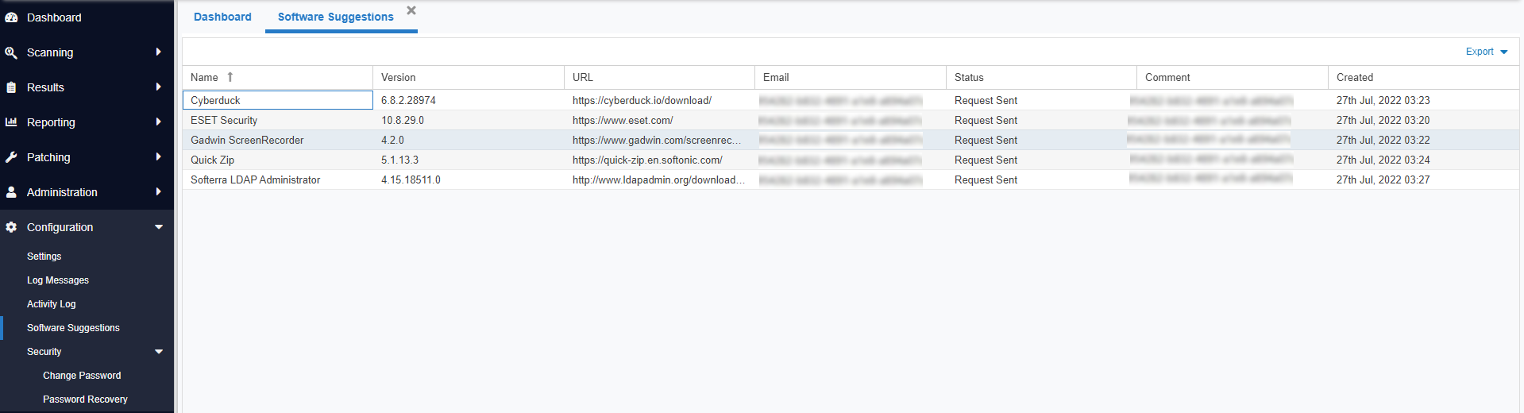Click the Security submenu label
This screenshot has height=413, width=1524.
(x=44, y=352)
